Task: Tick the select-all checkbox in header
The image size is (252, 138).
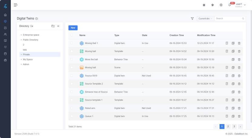Action: [72, 35]
